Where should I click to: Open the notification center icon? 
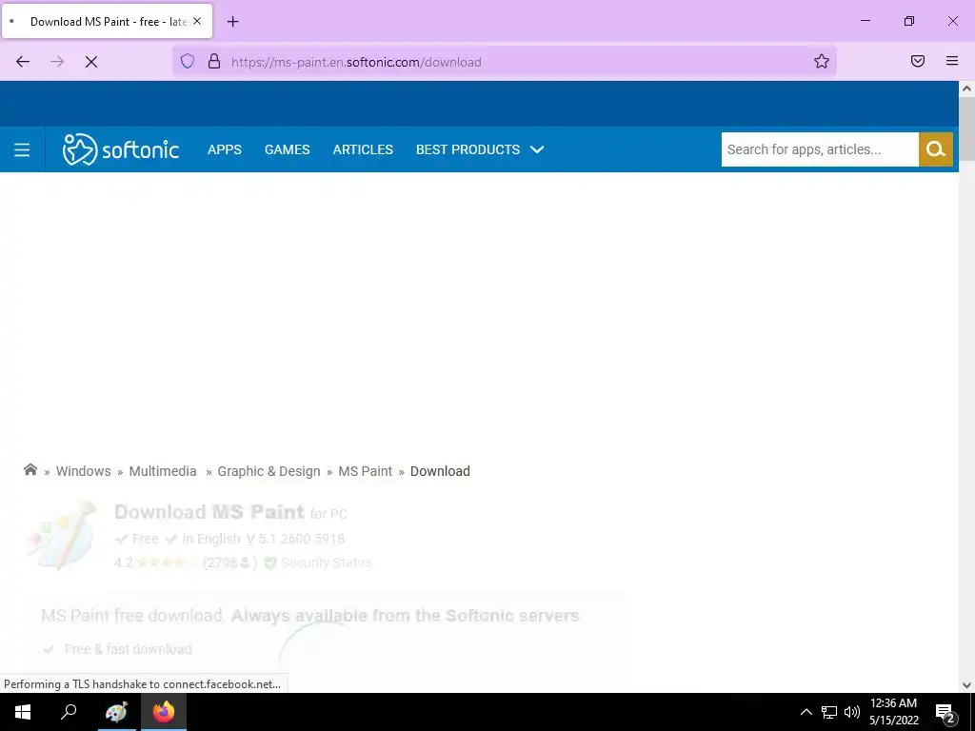point(945,712)
